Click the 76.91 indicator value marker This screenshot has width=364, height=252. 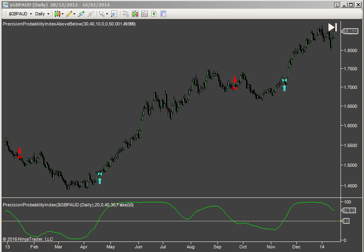(x=349, y=210)
